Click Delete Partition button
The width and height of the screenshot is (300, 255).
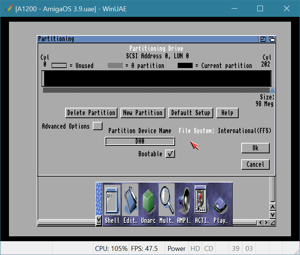coord(91,113)
